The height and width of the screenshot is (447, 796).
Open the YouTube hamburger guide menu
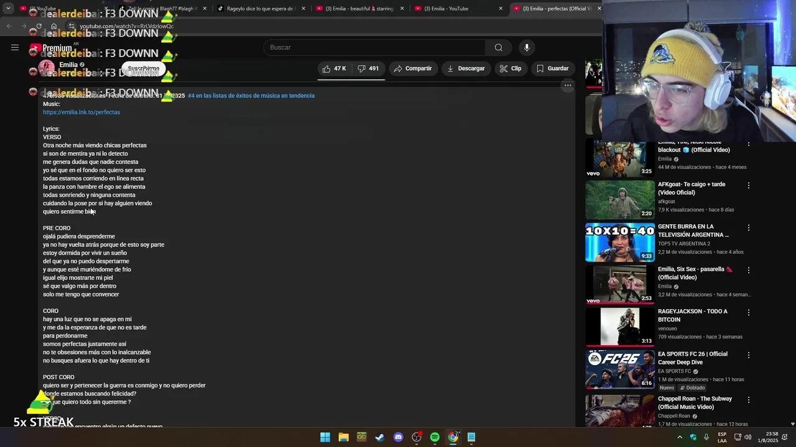(15, 48)
